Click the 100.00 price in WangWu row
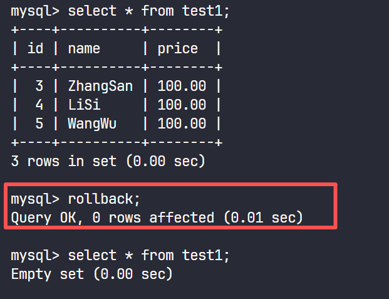This screenshot has width=389, height=299. 182,123
